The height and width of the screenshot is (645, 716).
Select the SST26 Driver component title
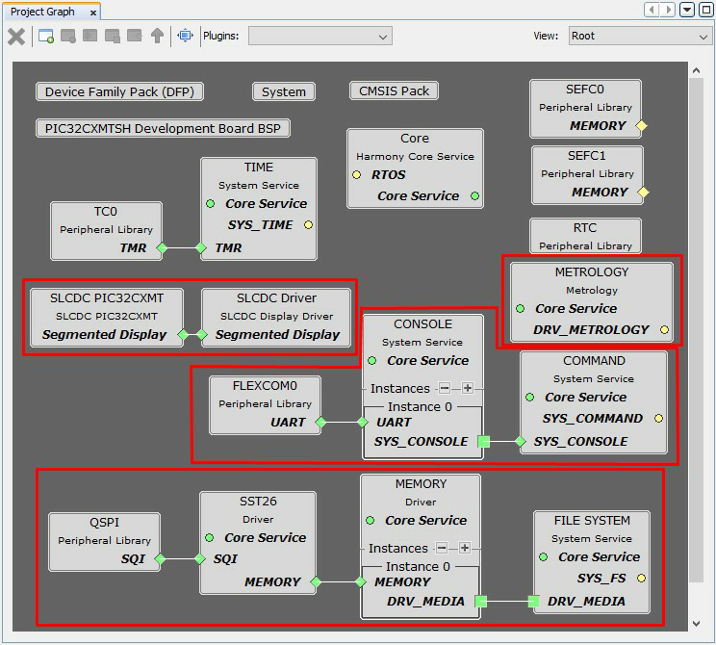[x=258, y=502]
